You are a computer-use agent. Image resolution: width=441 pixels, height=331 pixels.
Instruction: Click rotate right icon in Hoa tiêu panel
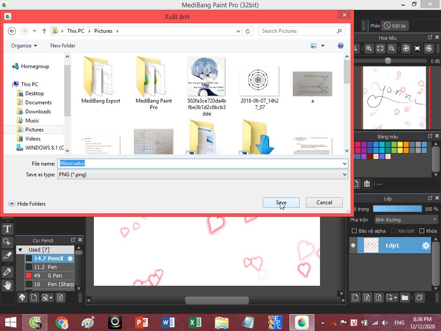click(x=429, y=48)
